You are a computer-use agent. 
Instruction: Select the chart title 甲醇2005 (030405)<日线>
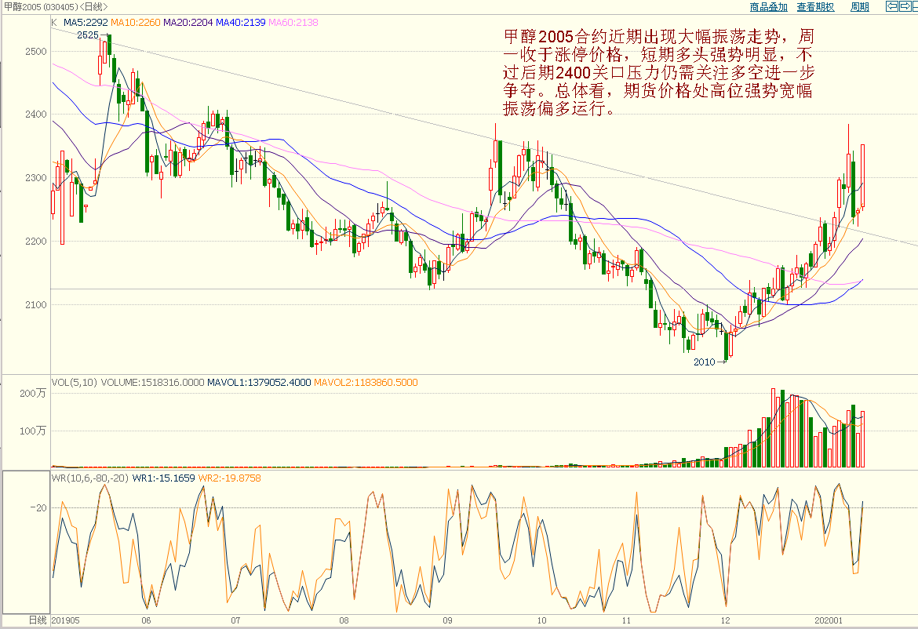[56, 6]
